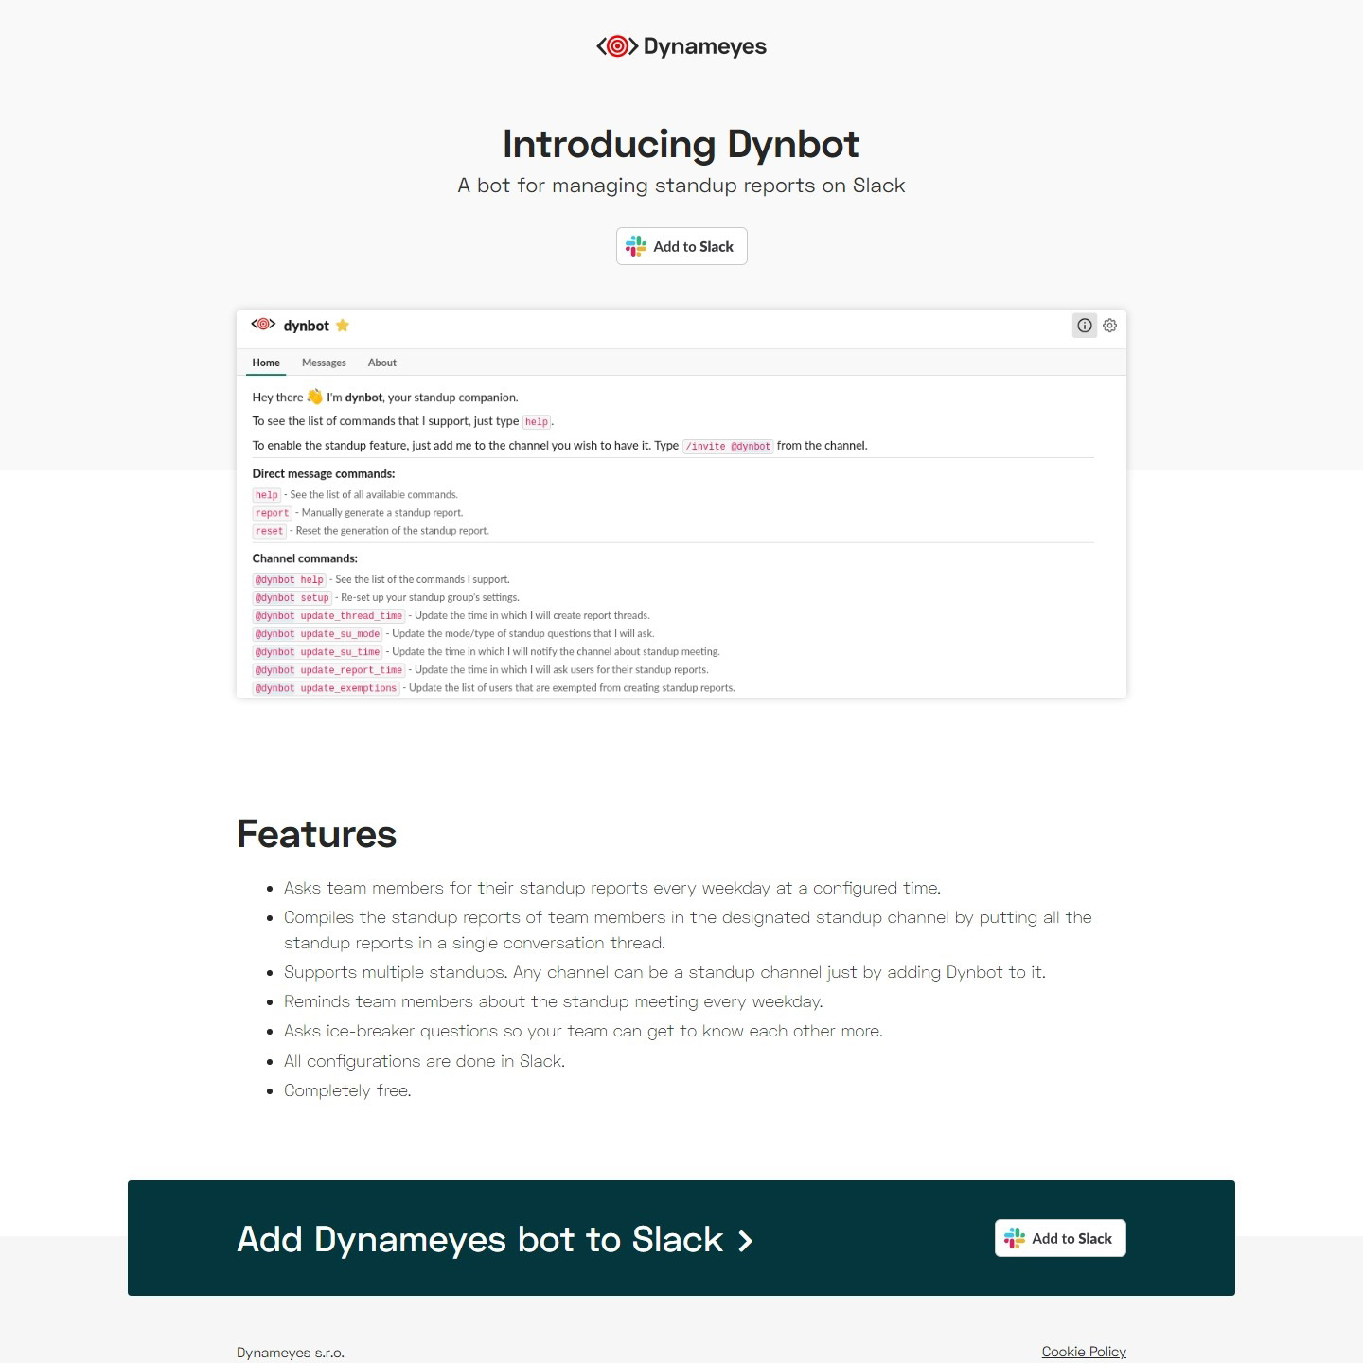This screenshot has width=1363, height=1363.
Task: Click the /invite @dynbot code snippet
Action: point(728,446)
